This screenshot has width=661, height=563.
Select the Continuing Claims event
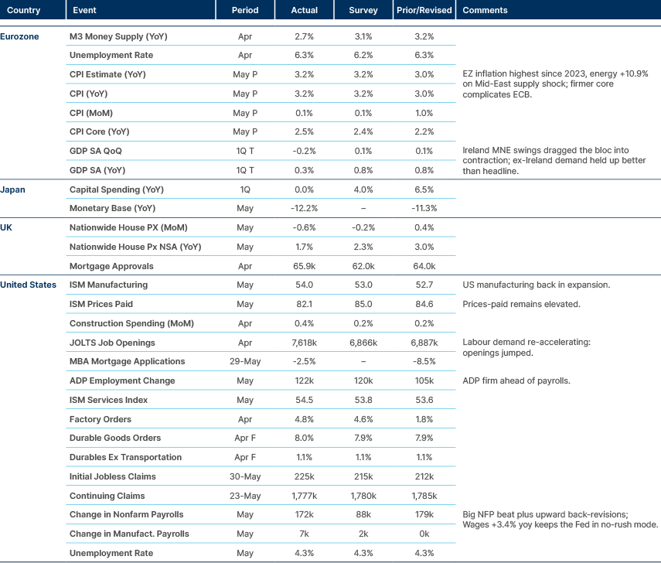pos(107,496)
